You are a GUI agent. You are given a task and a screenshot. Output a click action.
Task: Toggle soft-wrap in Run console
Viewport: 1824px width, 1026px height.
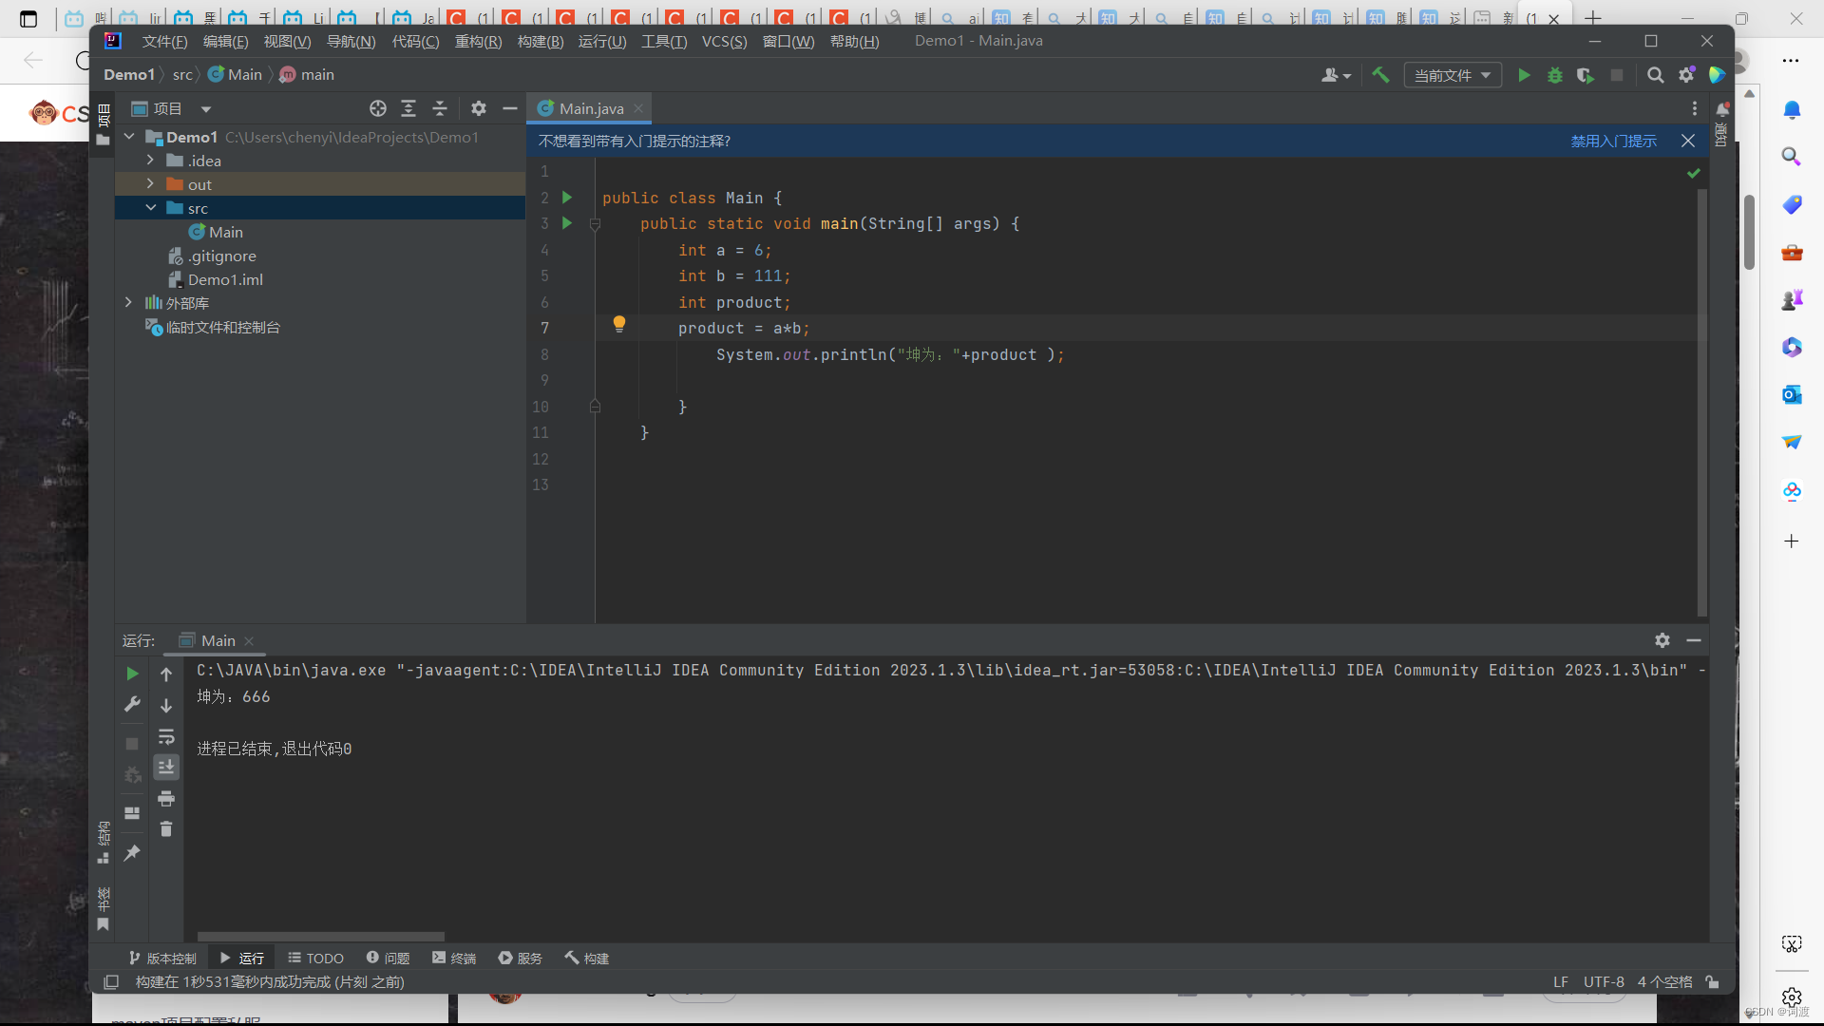[x=166, y=736]
